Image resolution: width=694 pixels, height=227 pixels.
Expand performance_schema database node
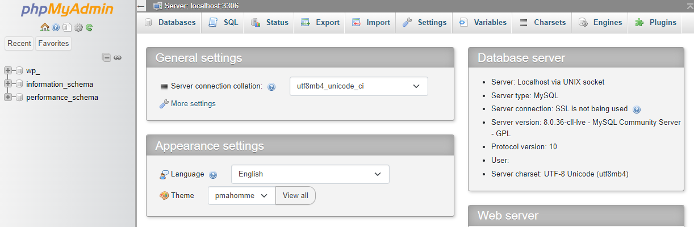point(8,97)
